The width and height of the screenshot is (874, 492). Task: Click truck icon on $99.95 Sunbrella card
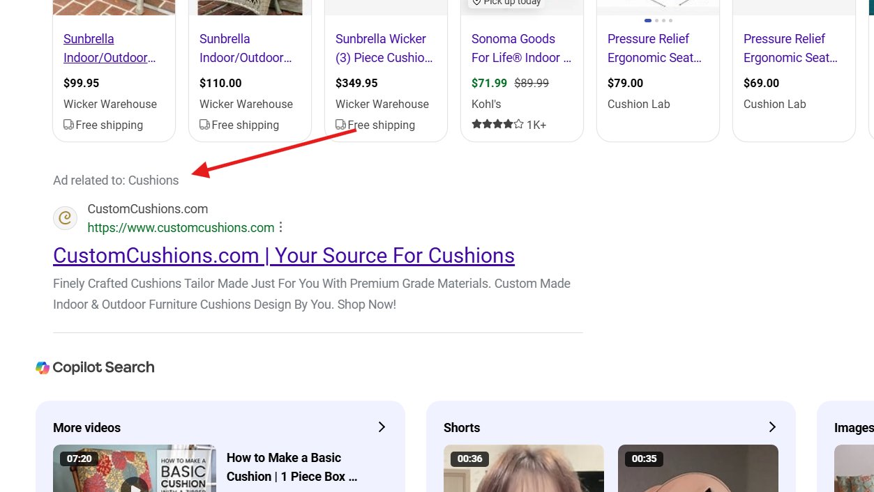point(68,125)
